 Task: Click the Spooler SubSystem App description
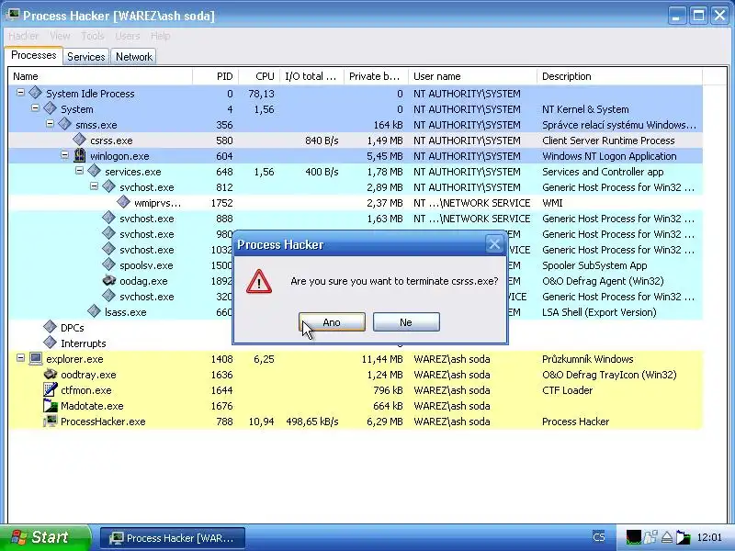[x=594, y=265]
